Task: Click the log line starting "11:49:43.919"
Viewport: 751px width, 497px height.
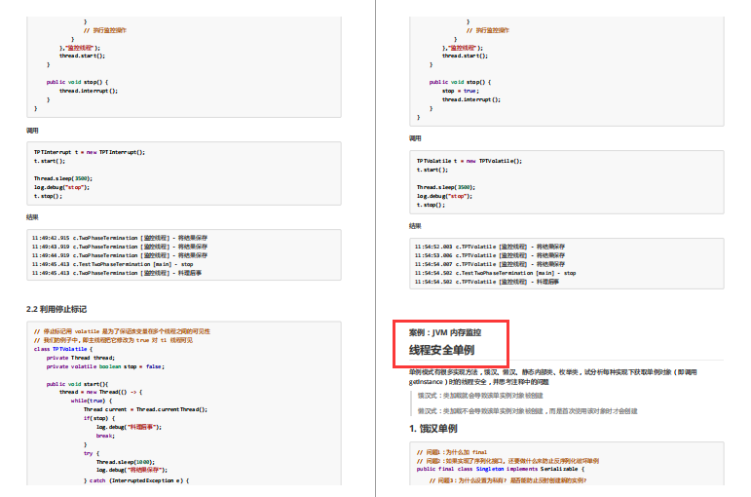Action: (x=120, y=247)
